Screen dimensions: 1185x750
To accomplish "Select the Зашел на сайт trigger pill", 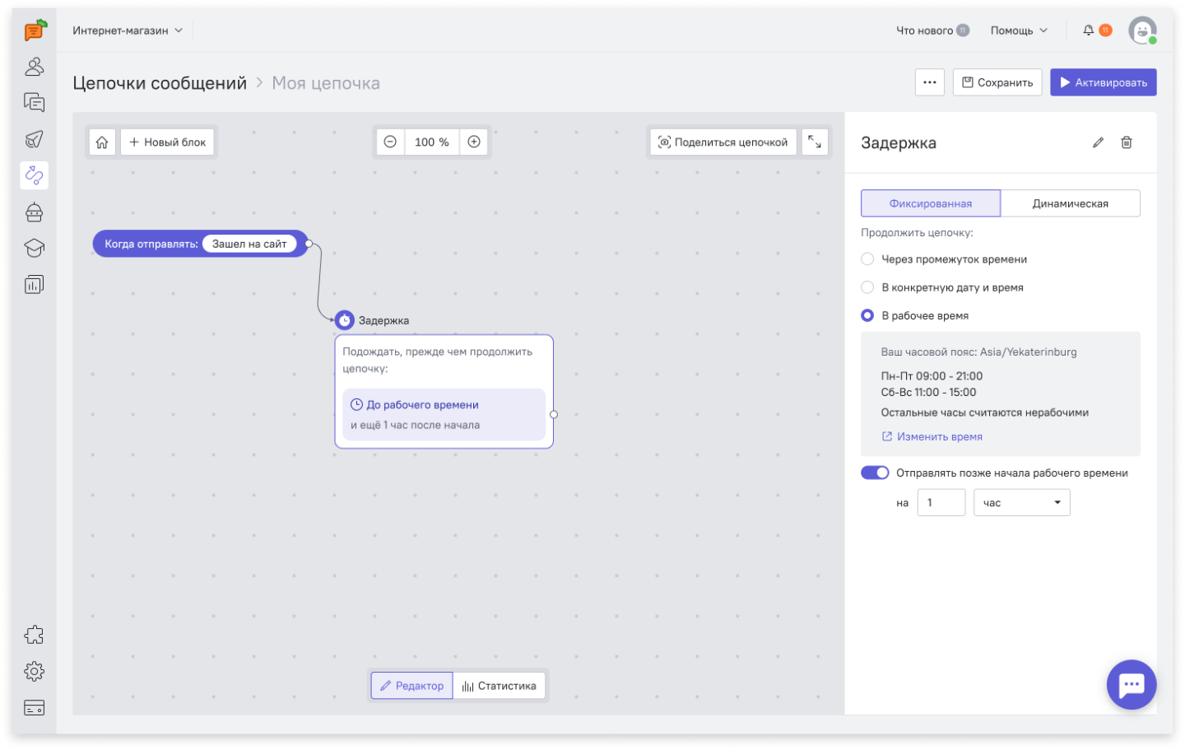I will (x=249, y=244).
